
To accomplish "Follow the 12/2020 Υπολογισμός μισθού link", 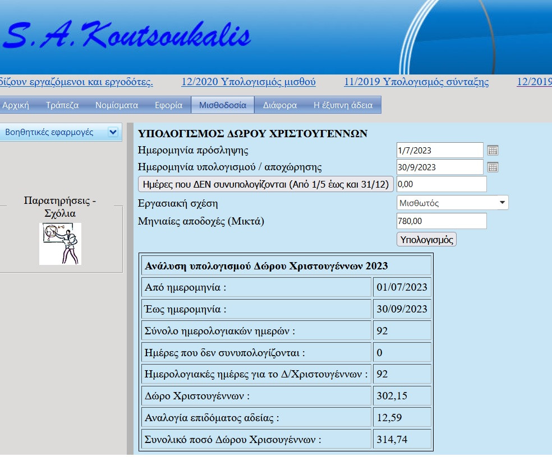I will point(248,82).
